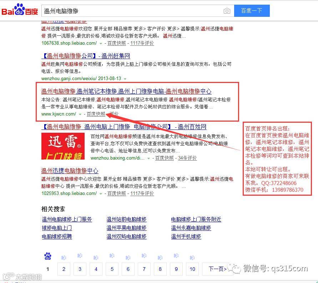Select related search 维修电脑上门
The width and height of the screenshot is (318, 283).
57,228
